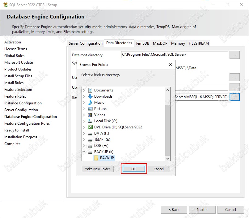Click the Downloads blue arrow icon
The image size is (249, 218).
point(90,96)
